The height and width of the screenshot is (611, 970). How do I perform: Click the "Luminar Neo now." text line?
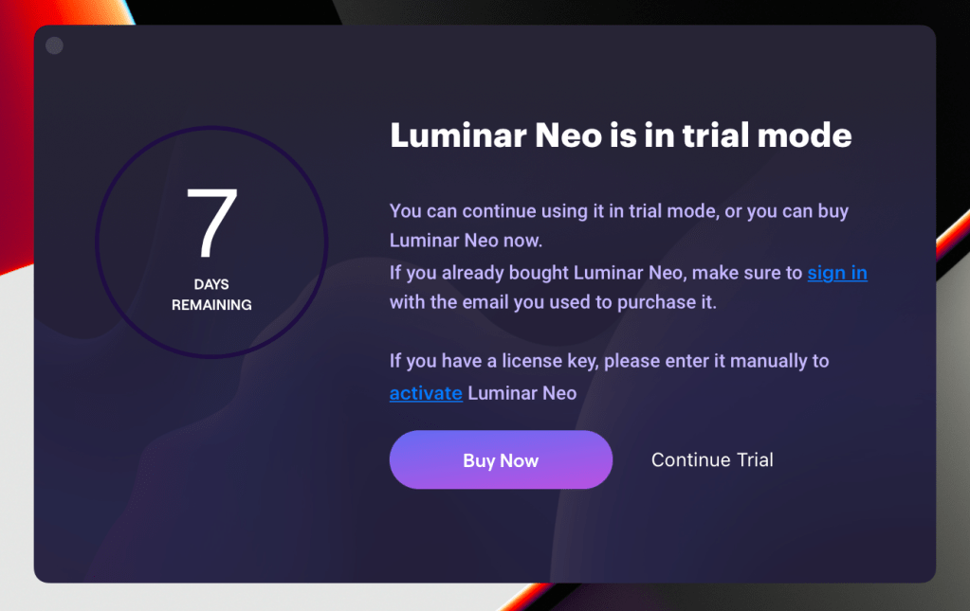pos(466,241)
